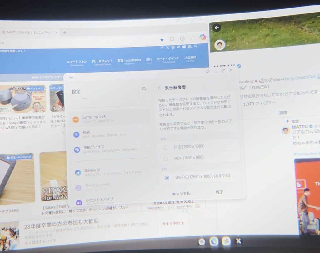Open the site's TikTok icon link
The height and width of the screenshot is (253, 320).
[178, 47]
